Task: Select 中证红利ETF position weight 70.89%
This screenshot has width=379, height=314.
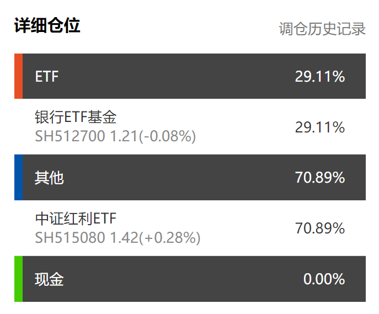Action: (x=319, y=228)
